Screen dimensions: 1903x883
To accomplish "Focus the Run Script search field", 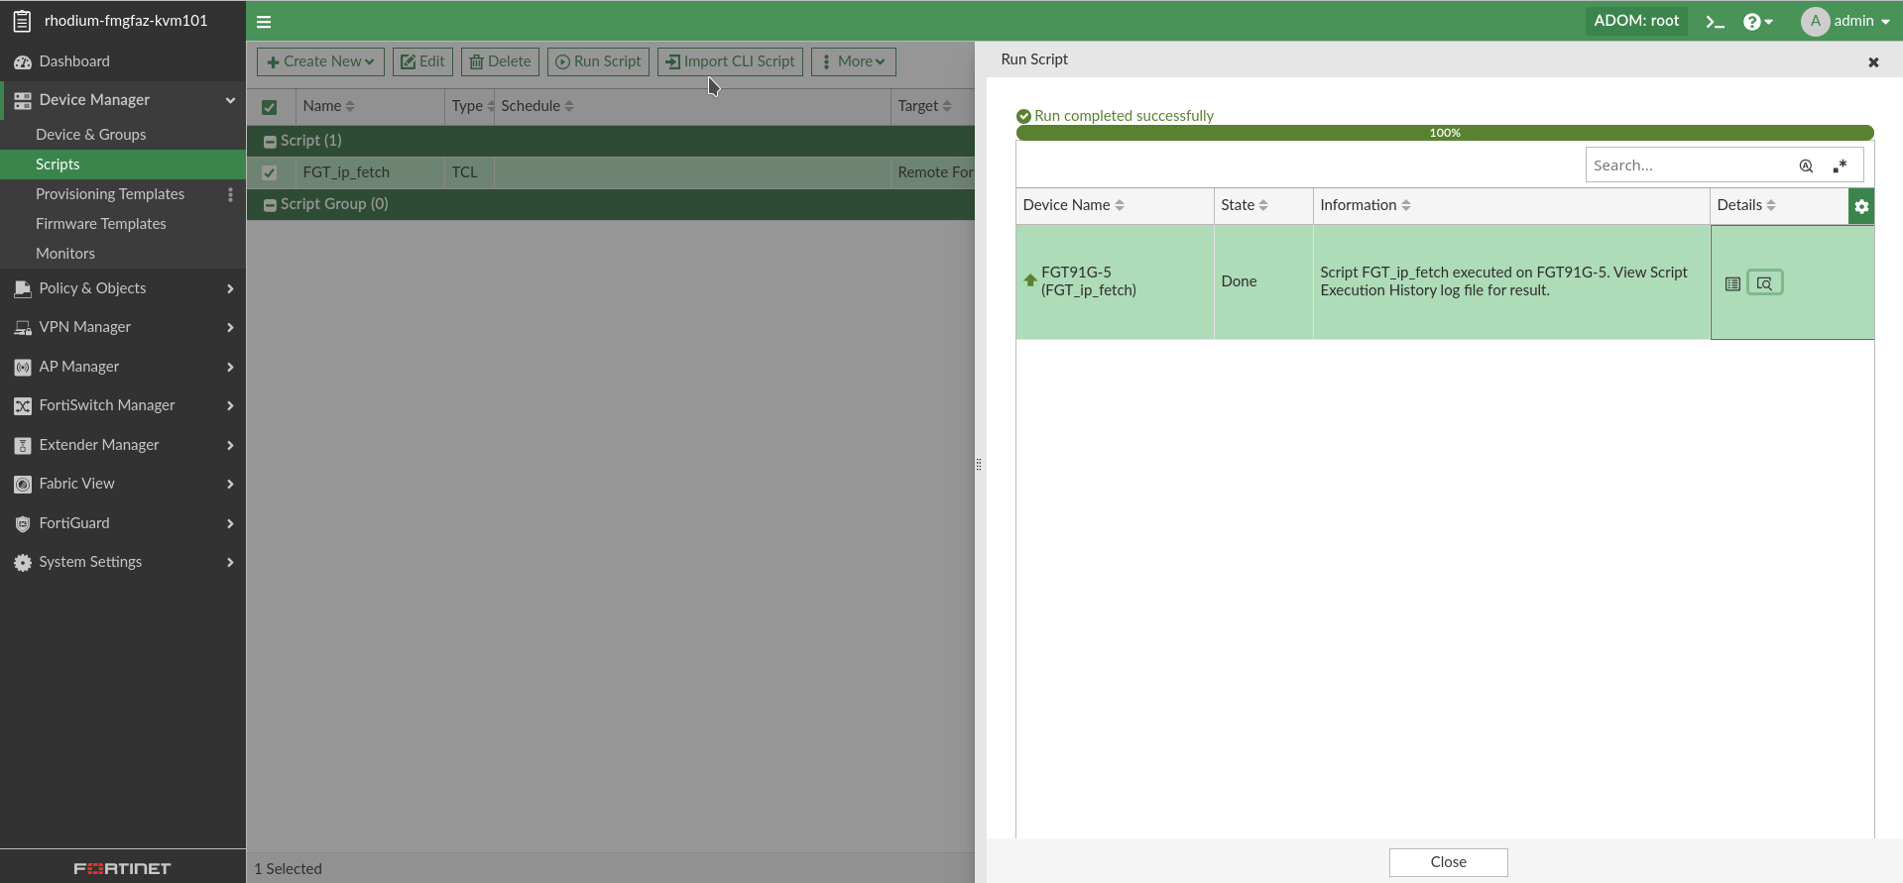I will (x=1690, y=166).
